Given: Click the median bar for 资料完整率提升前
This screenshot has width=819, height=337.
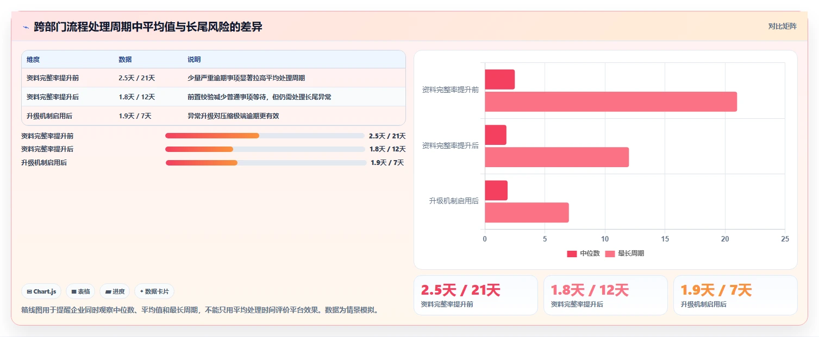Looking at the screenshot, I should [499, 79].
